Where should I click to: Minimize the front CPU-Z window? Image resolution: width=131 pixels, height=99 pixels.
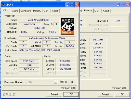pos(68,5)
